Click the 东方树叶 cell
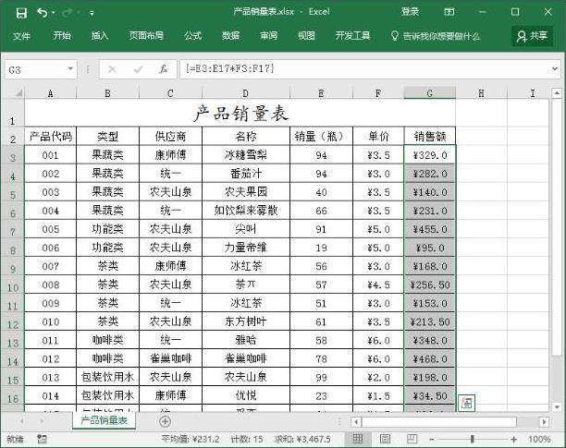The width and height of the screenshot is (566, 448). [246, 321]
